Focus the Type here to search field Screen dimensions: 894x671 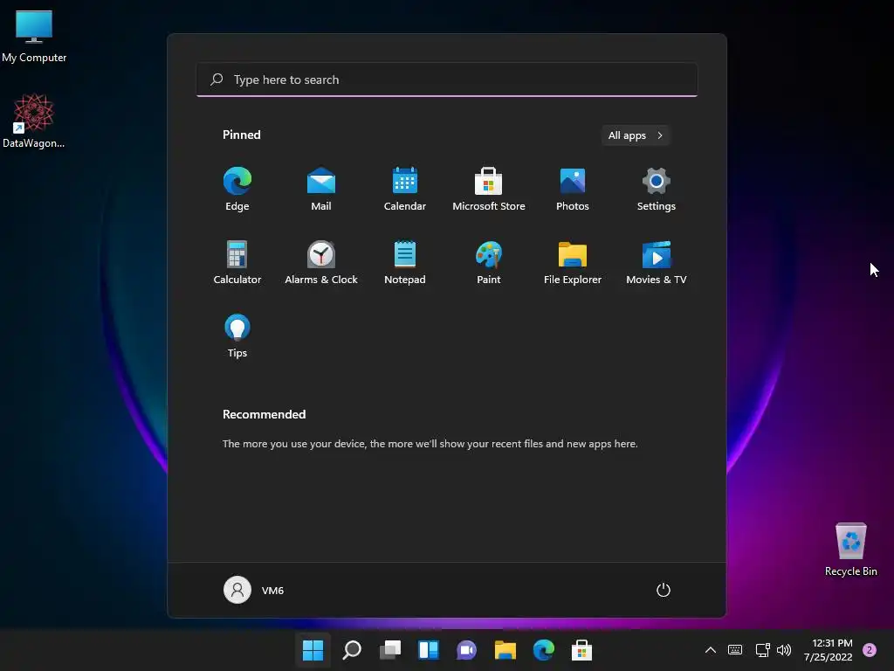pyautogui.click(x=447, y=80)
